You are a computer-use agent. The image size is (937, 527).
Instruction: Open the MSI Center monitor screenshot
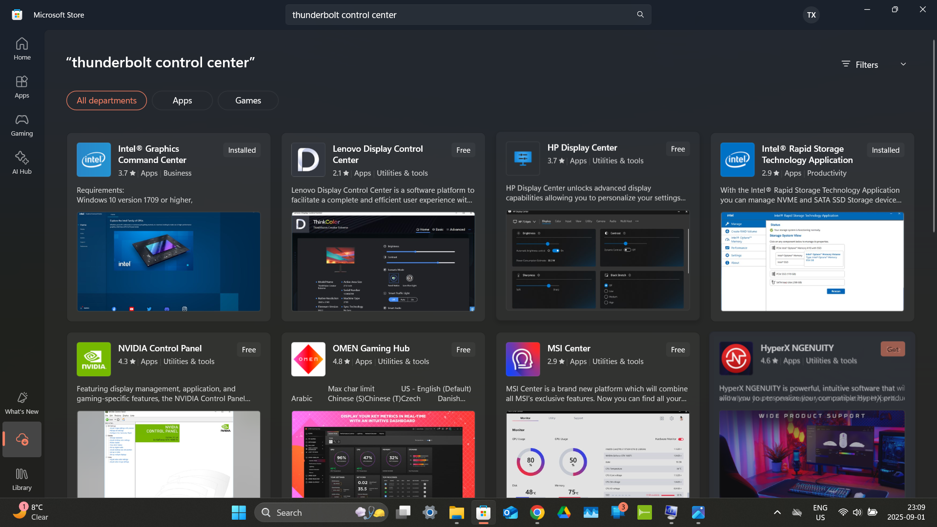(x=598, y=454)
